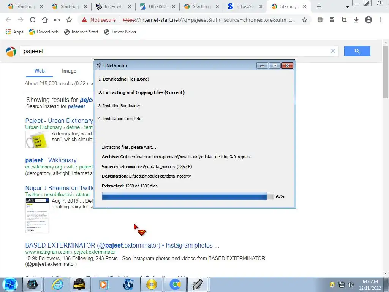
Task: Click the Urban Dictionary mug thumbnail
Action: pyautogui.click(x=37, y=140)
